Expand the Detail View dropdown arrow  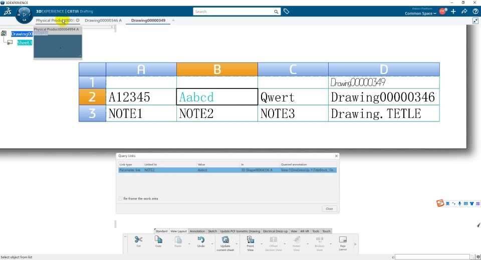click(308, 244)
